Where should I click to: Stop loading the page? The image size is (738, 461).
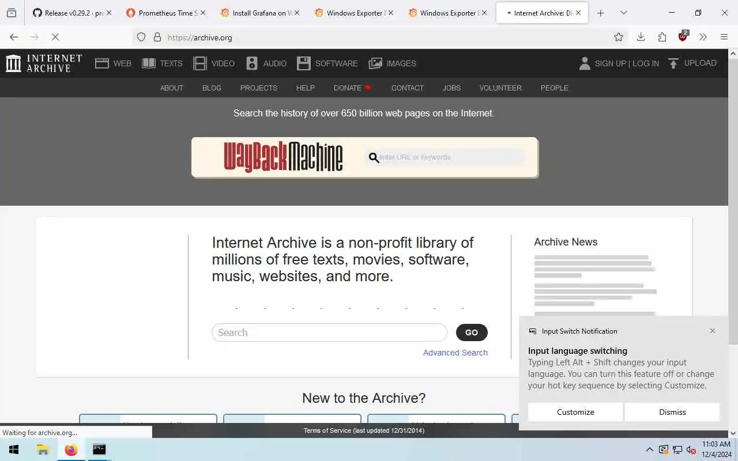pos(55,37)
